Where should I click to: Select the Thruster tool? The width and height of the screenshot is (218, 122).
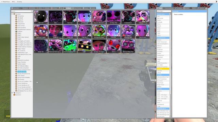tap(163, 71)
